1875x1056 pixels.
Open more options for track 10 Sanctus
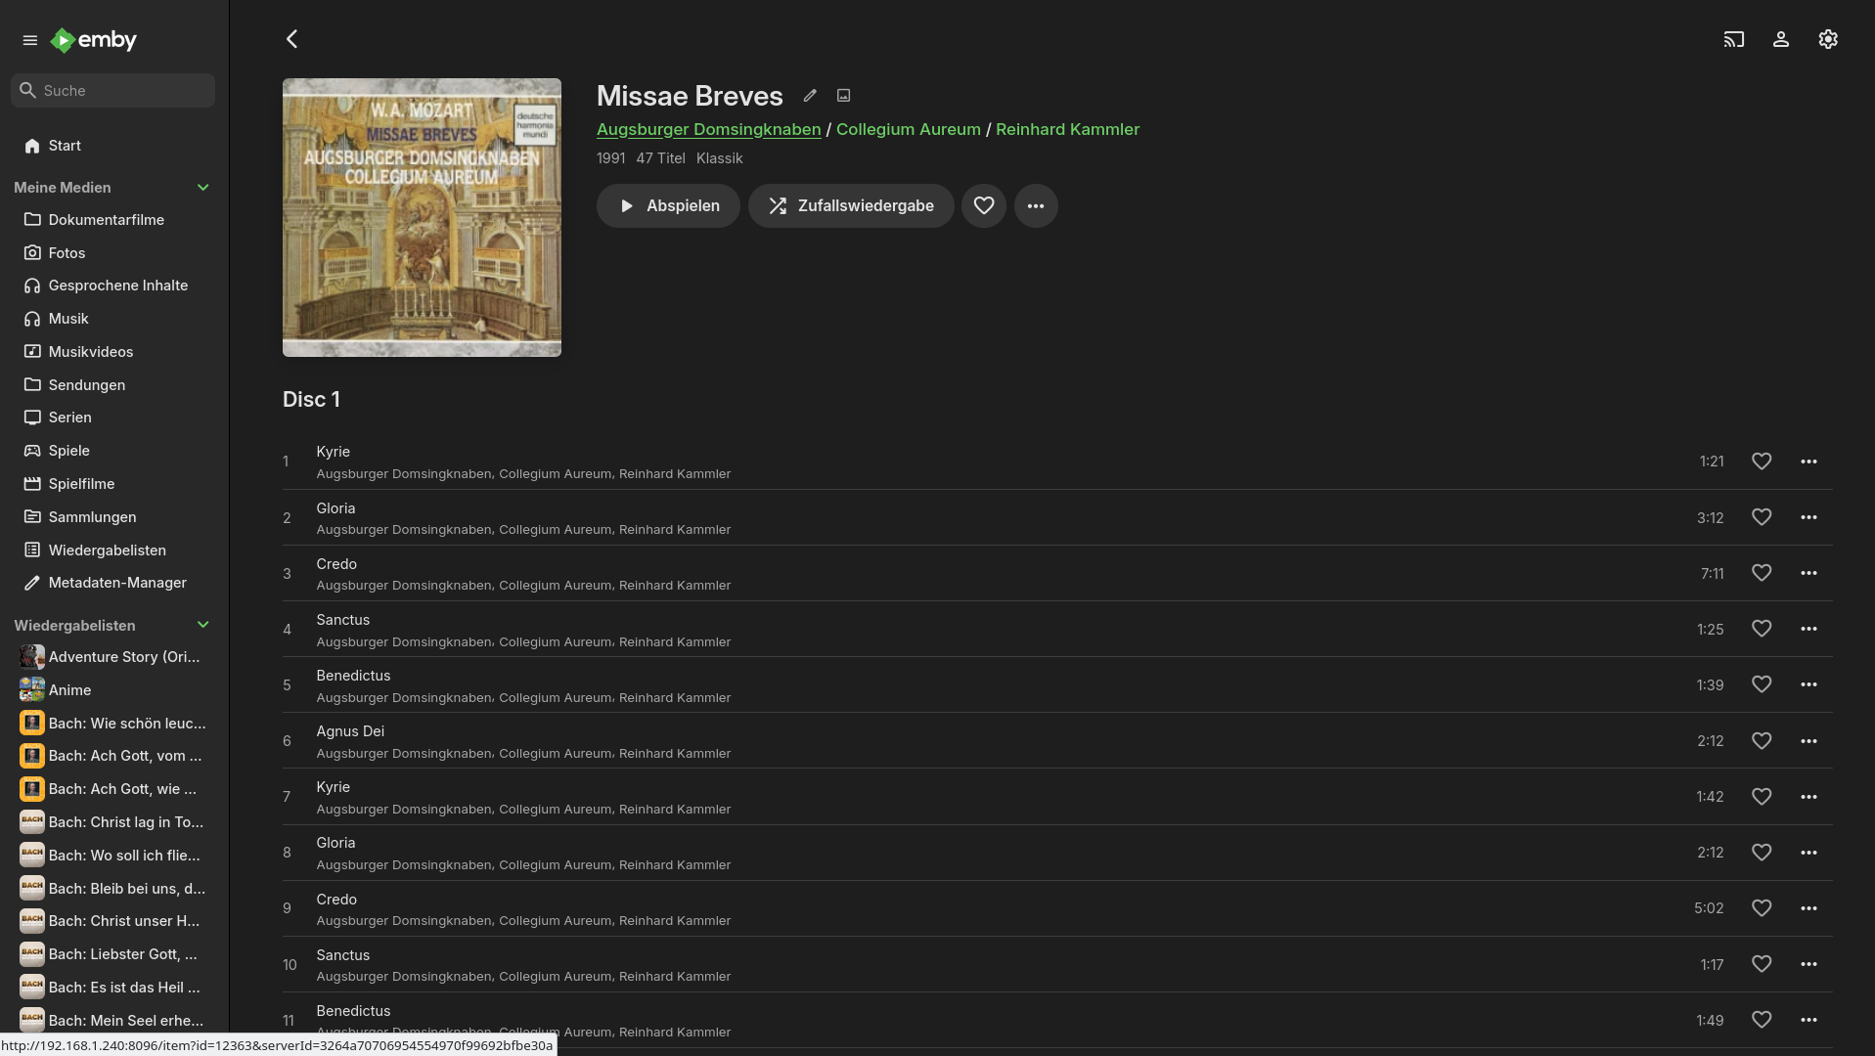click(1808, 964)
